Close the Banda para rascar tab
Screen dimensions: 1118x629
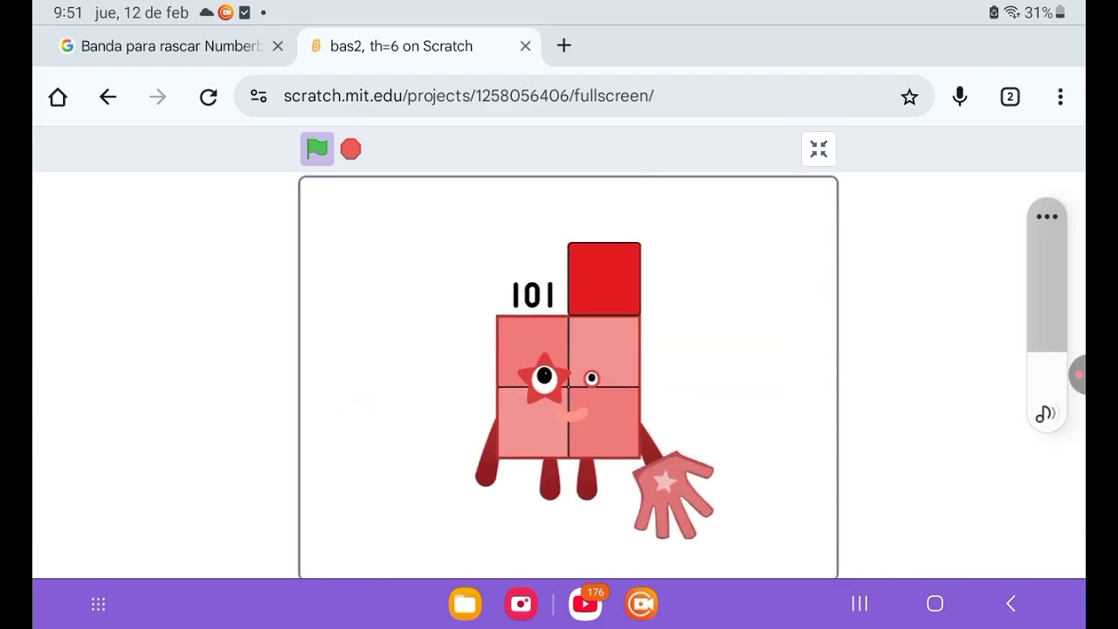(278, 46)
